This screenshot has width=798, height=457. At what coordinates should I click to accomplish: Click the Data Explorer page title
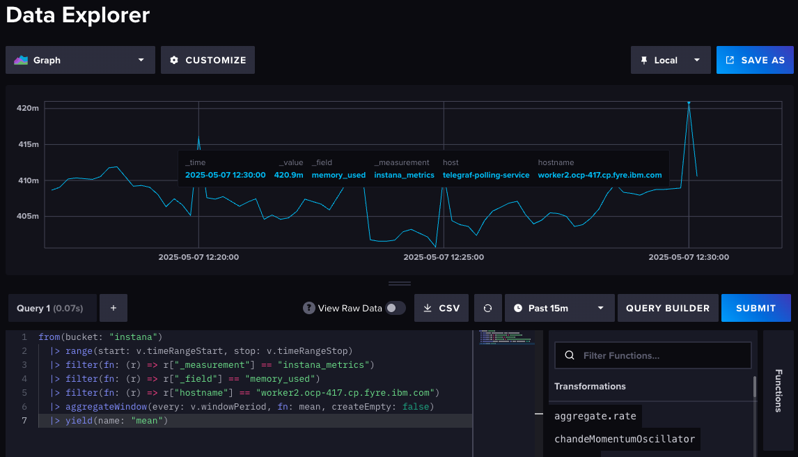(x=78, y=15)
